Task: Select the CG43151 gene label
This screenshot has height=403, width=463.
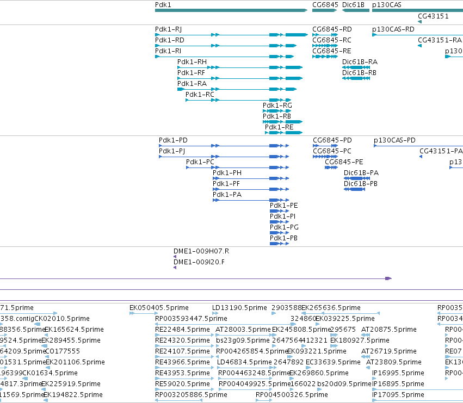Action: tap(433, 16)
